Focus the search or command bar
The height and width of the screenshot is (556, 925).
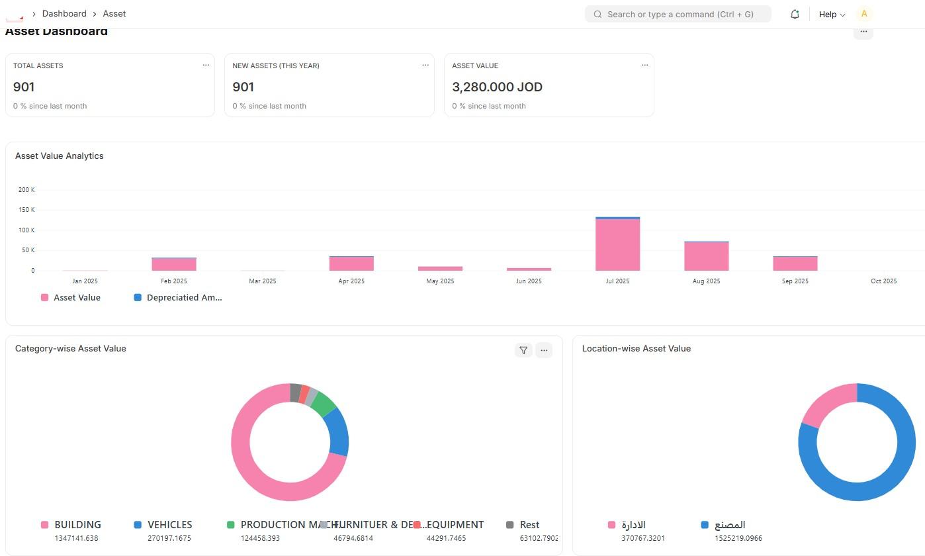click(x=678, y=14)
